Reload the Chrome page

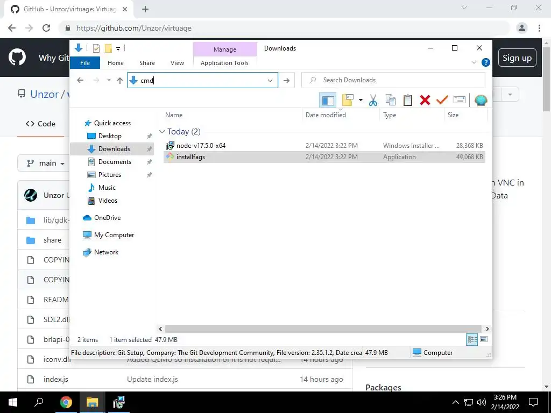pos(46,28)
